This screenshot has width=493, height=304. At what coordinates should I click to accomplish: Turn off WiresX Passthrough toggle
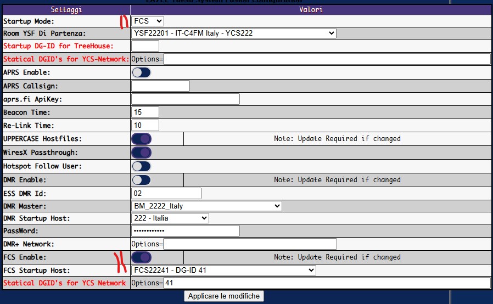(x=141, y=153)
